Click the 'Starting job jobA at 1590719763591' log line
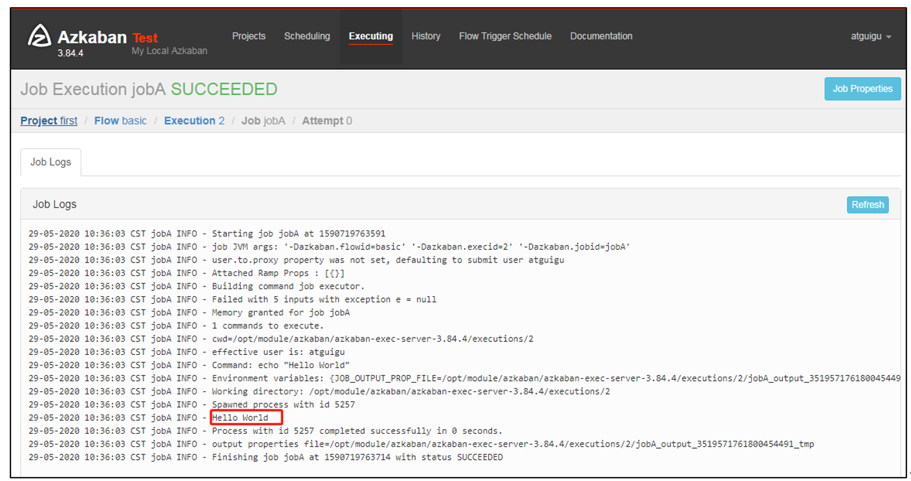911x481 pixels. point(207,233)
